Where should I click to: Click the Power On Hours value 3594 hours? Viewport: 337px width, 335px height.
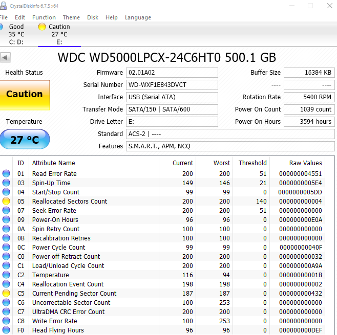click(x=309, y=121)
